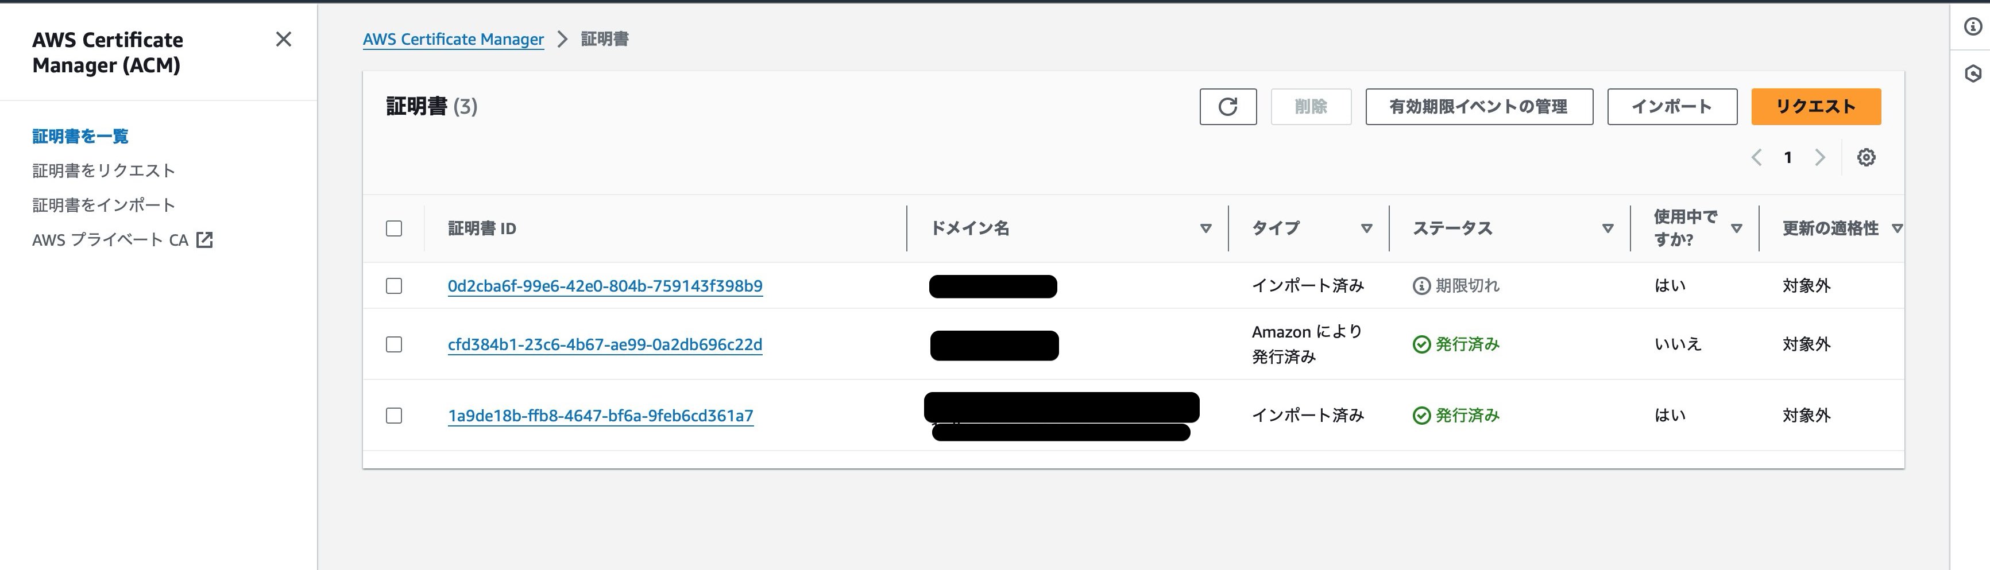Go to previous page chevron
1990x570 pixels.
click(1756, 157)
